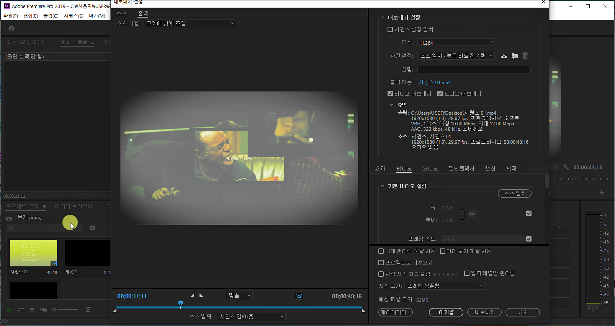Switch to the 소스 tab
Screen dimensions: 615x326
click(x=122, y=13)
